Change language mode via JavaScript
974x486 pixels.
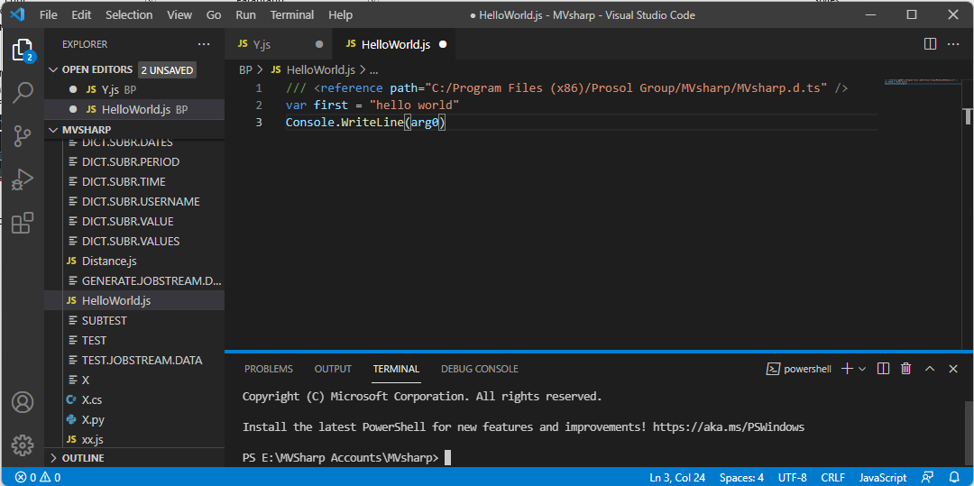tap(883, 477)
